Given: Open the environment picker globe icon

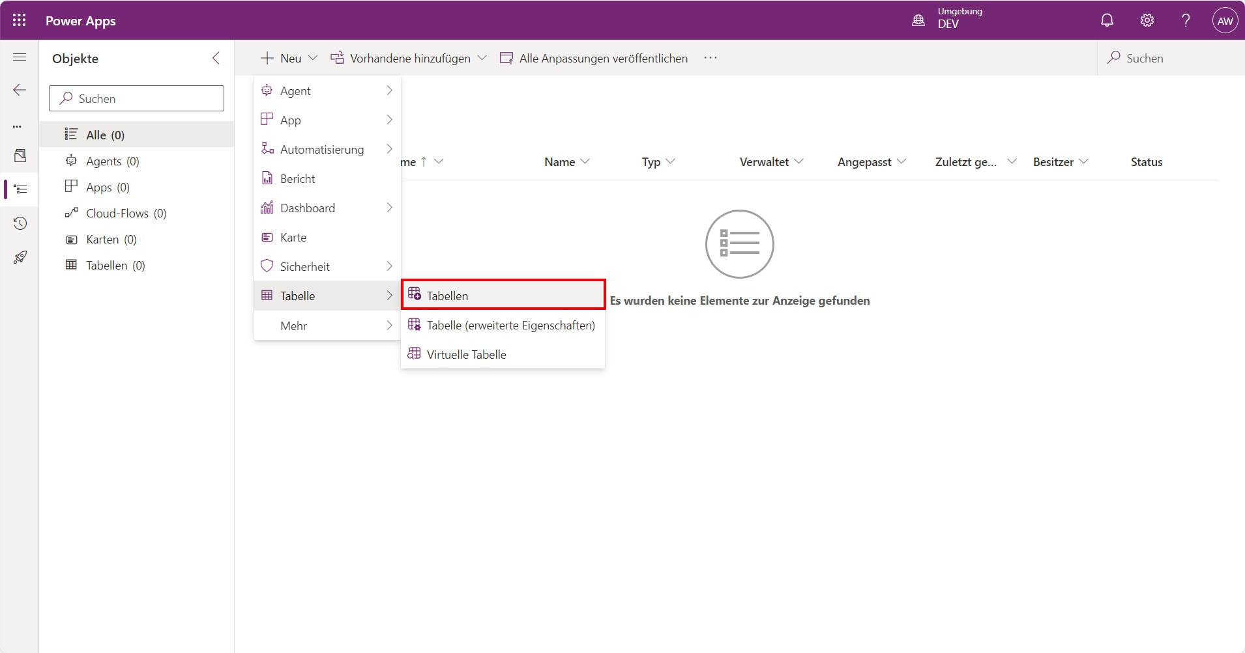Looking at the screenshot, I should 918,20.
